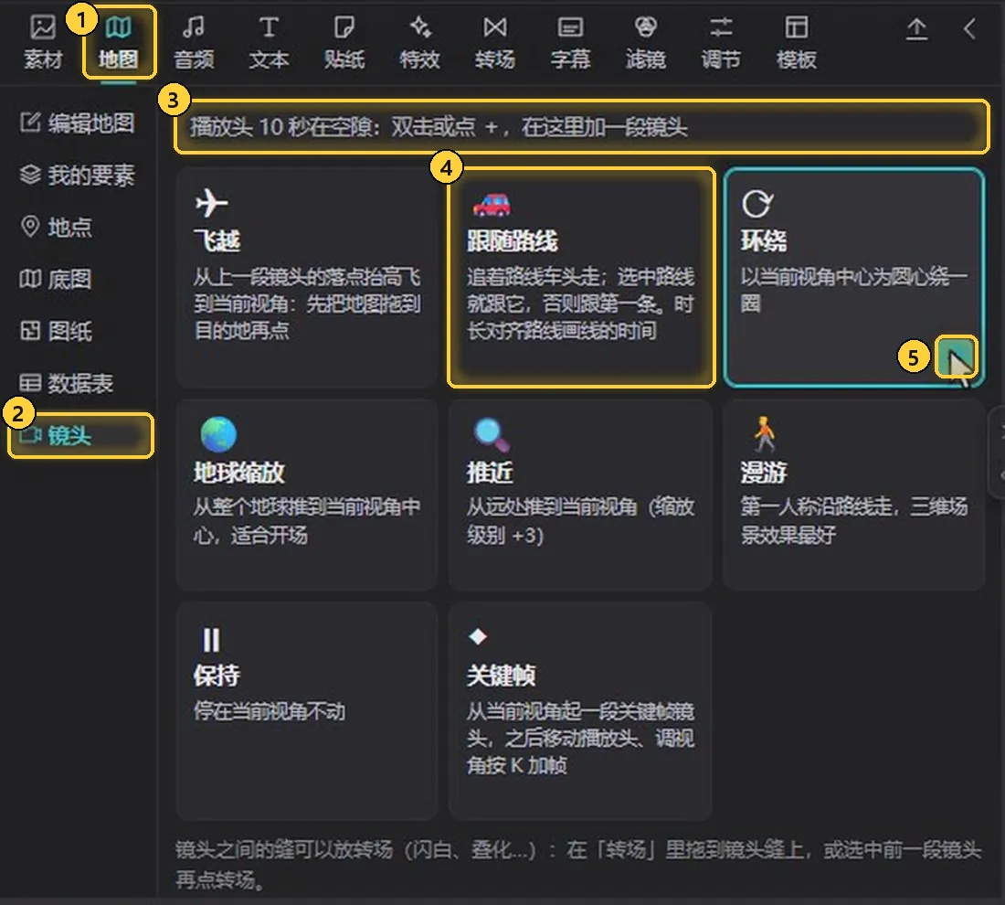Choose the 漫游 roaming shot card
The height and width of the screenshot is (905, 1005).
tap(853, 495)
